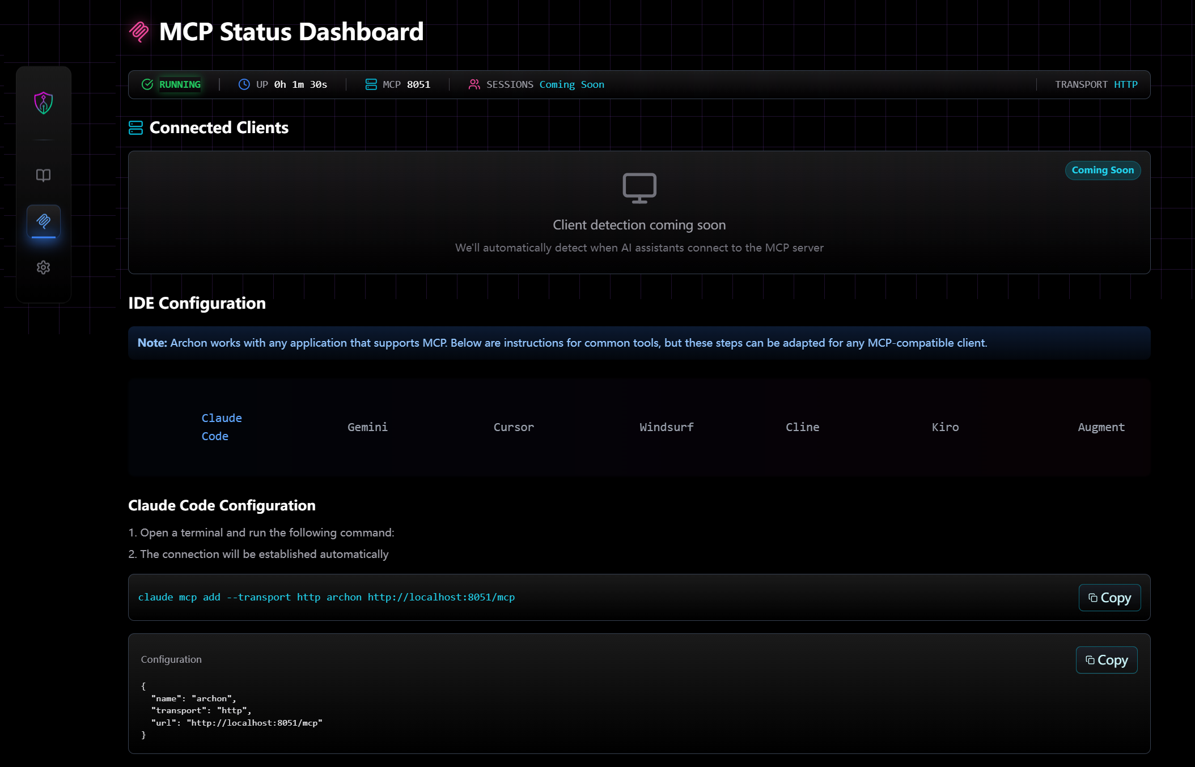Image resolution: width=1195 pixels, height=767 pixels.
Task: Copy the JSON Configuration block
Action: (1107, 660)
